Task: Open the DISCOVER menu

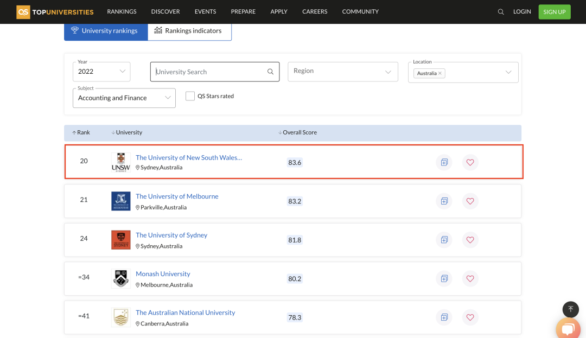Action: coord(165,11)
